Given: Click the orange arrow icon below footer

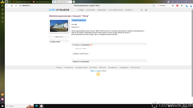Looking at the screenshot, I should point(98,74).
